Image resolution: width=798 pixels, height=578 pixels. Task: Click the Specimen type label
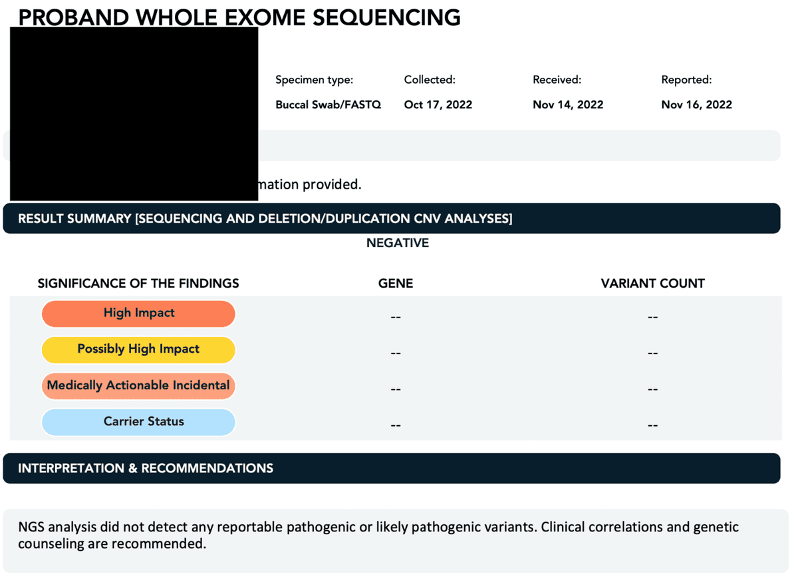[315, 80]
